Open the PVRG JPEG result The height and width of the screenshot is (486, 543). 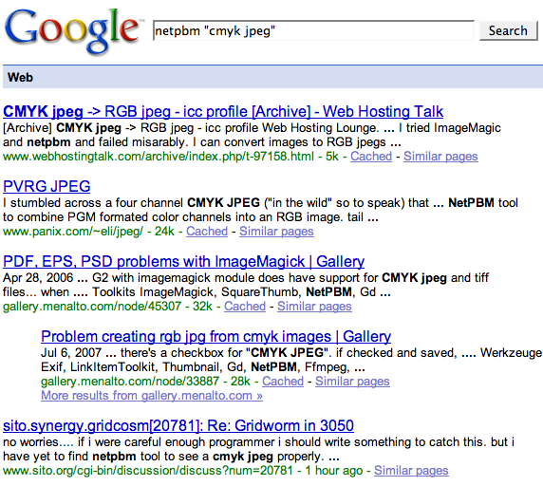(47, 186)
